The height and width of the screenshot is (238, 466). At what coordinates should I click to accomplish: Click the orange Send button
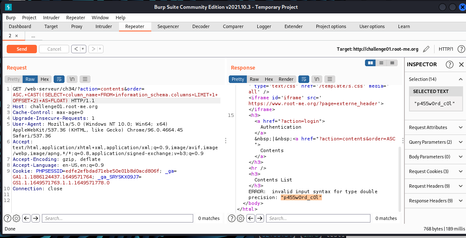tap(22, 49)
